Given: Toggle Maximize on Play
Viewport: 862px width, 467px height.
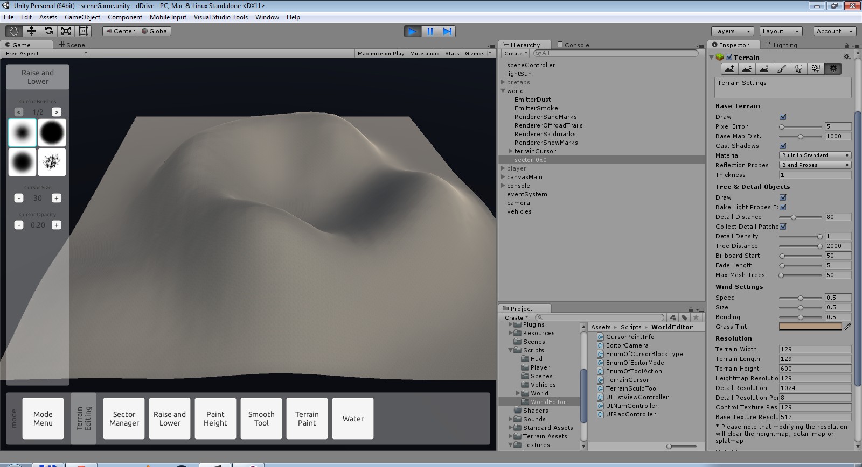Looking at the screenshot, I should [x=381, y=53].
